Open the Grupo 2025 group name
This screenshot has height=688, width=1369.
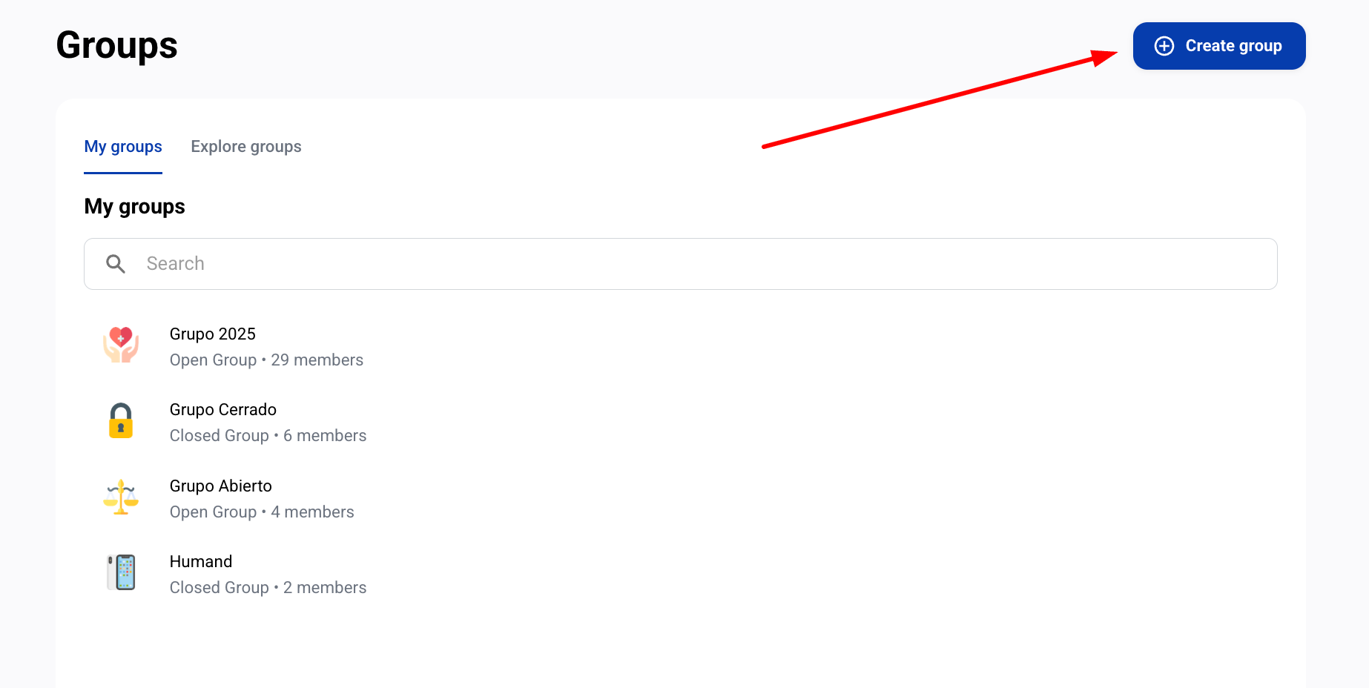213,334
